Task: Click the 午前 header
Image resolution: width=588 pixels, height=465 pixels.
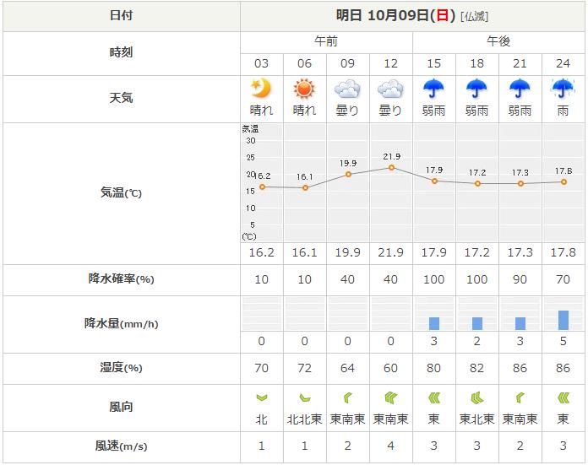Action: (326, 41)
